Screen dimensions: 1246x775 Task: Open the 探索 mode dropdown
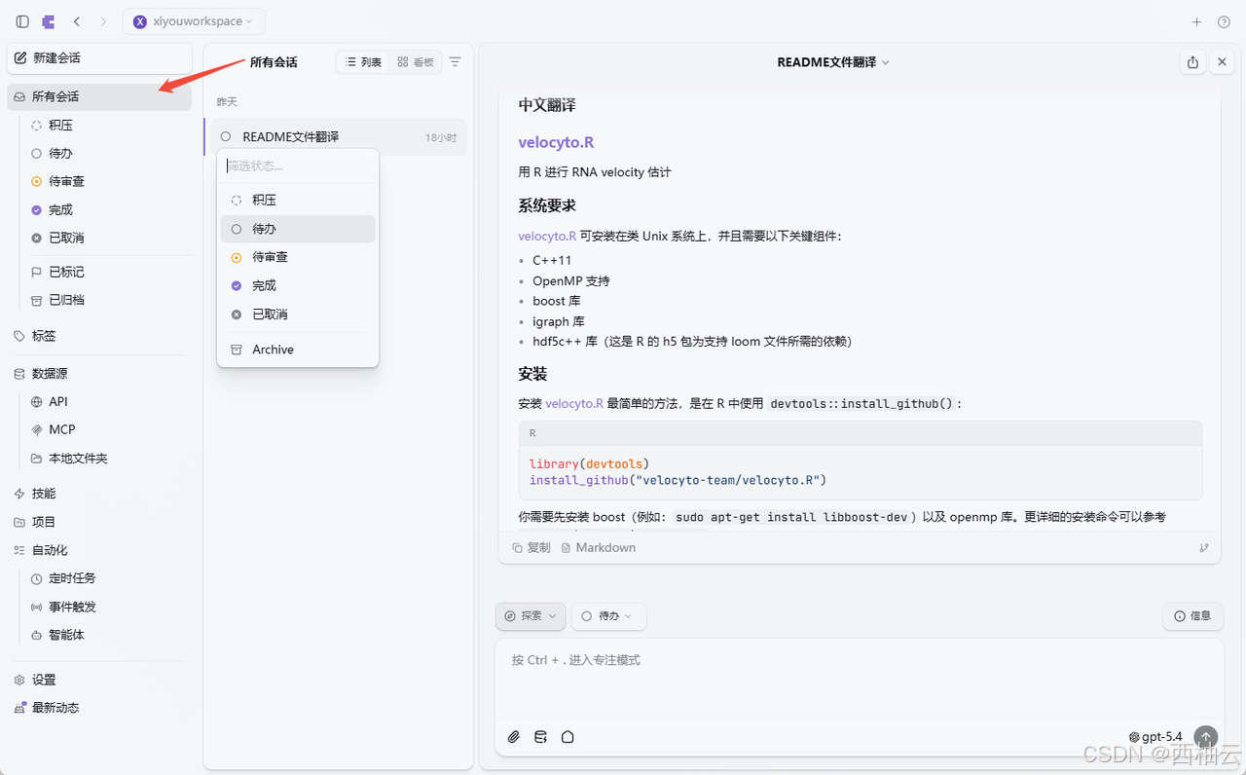tap(531, 616)
